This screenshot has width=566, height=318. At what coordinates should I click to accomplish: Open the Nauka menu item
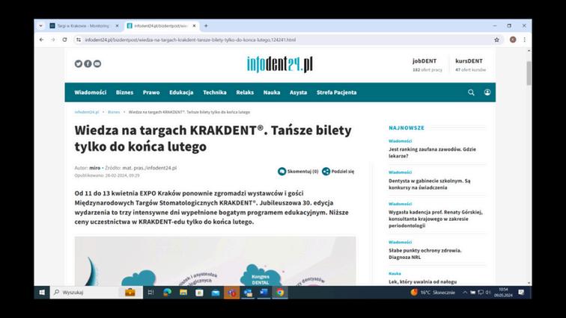coord(272,93)
